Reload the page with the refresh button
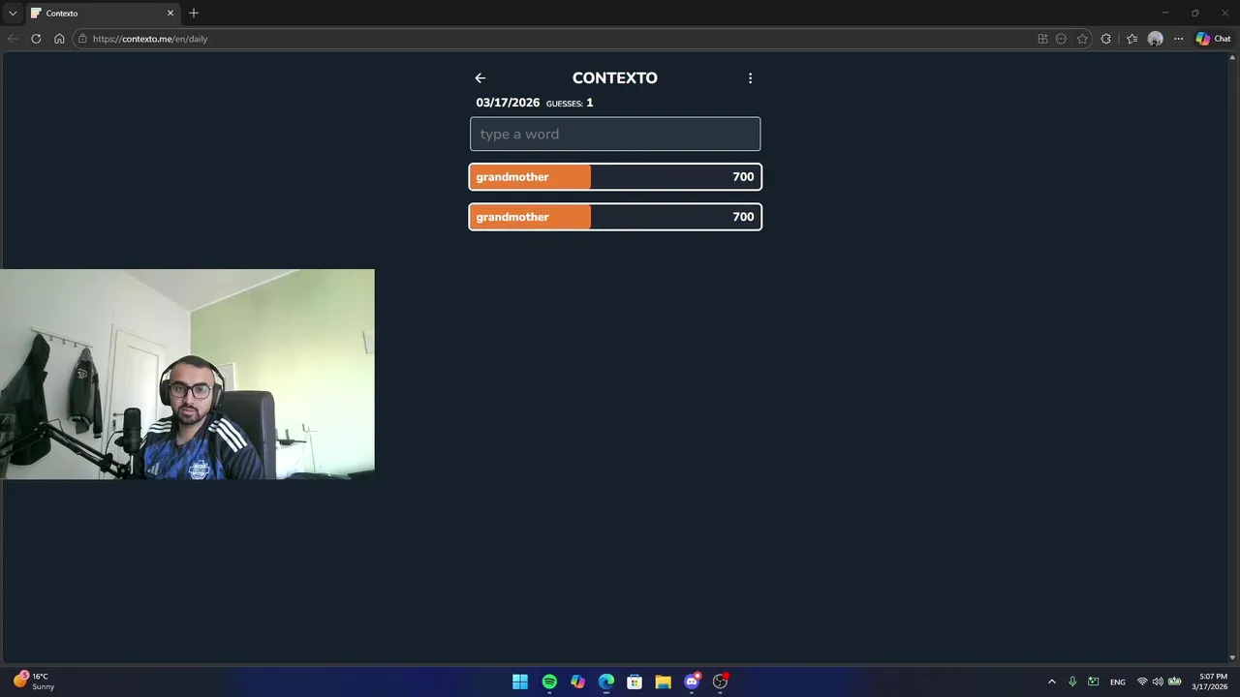1240x697 pixels. pos(36,39)
